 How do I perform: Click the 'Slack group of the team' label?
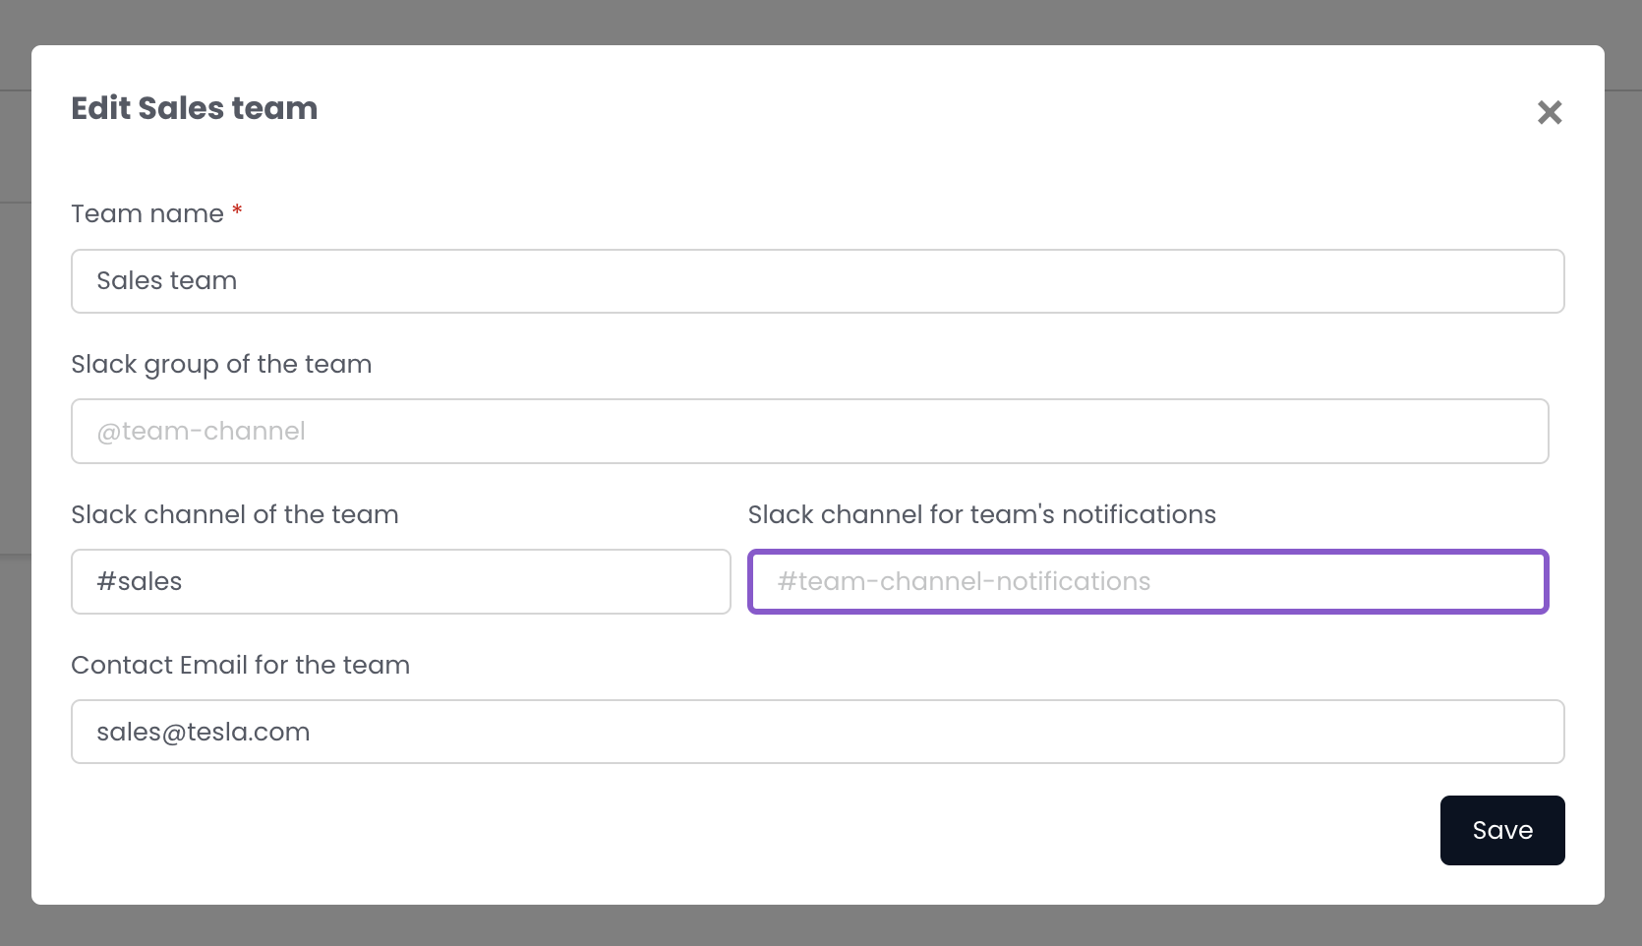pyautogui.click(x=221, y=364)
